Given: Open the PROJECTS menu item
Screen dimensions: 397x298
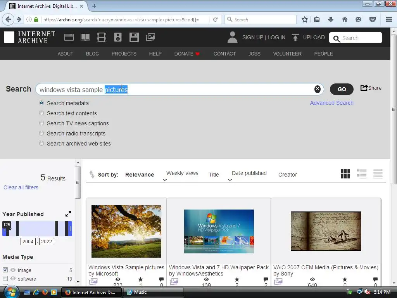Looking at the screenshot, I should pyautogui.click(x=124, y=54).
